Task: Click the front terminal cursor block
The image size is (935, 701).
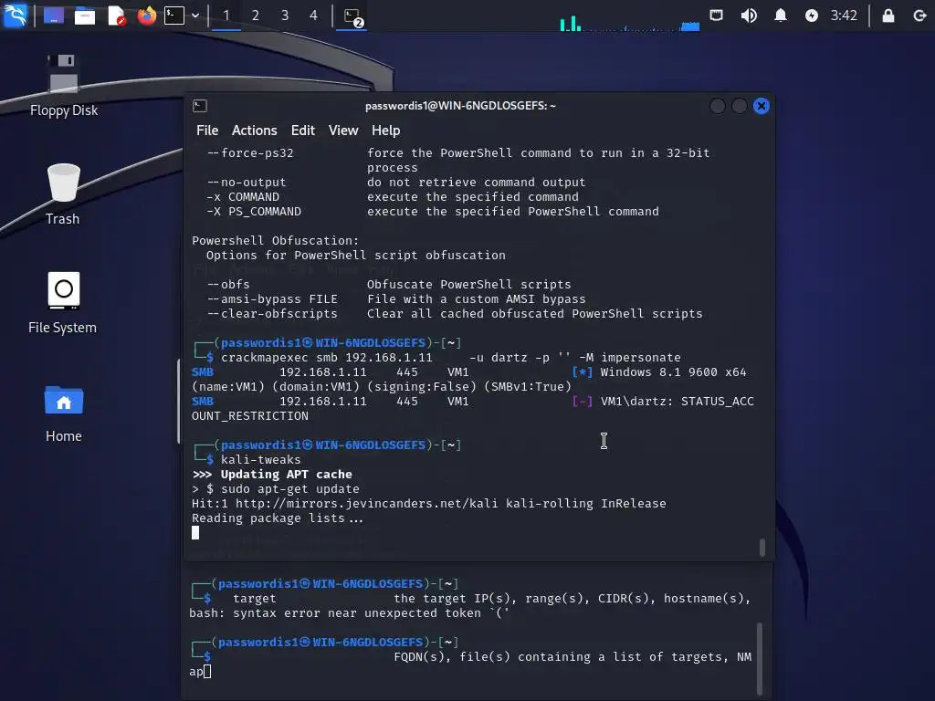Action: (x=195, y=533)
